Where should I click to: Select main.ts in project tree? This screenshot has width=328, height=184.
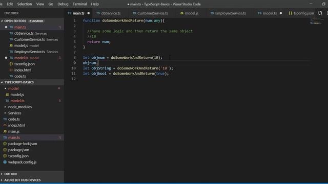point(32,137)
